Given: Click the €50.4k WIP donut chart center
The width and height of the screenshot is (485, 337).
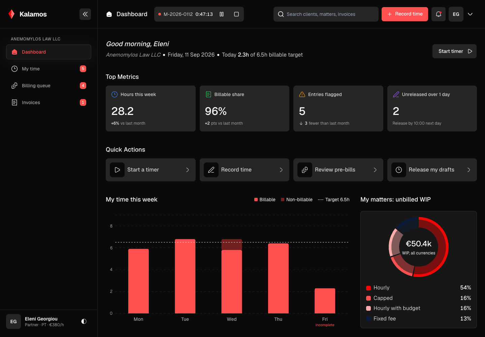Looking at the screenshot, I should click(419, 247).
